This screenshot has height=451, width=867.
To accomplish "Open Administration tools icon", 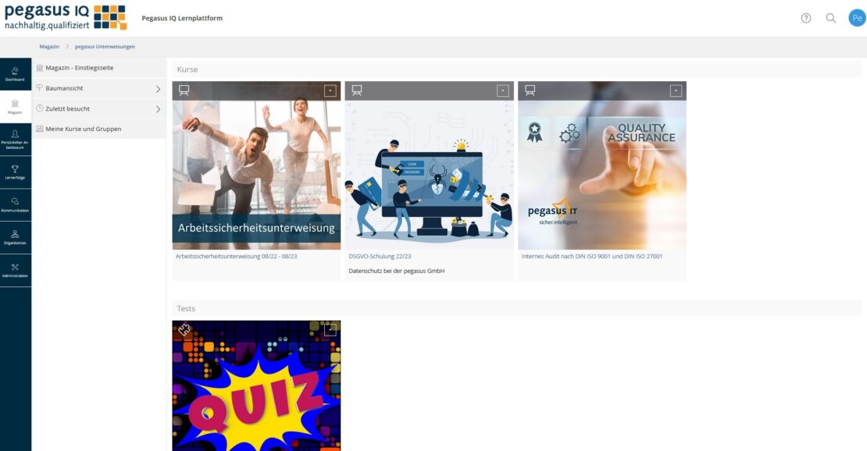I will point(16,270).
